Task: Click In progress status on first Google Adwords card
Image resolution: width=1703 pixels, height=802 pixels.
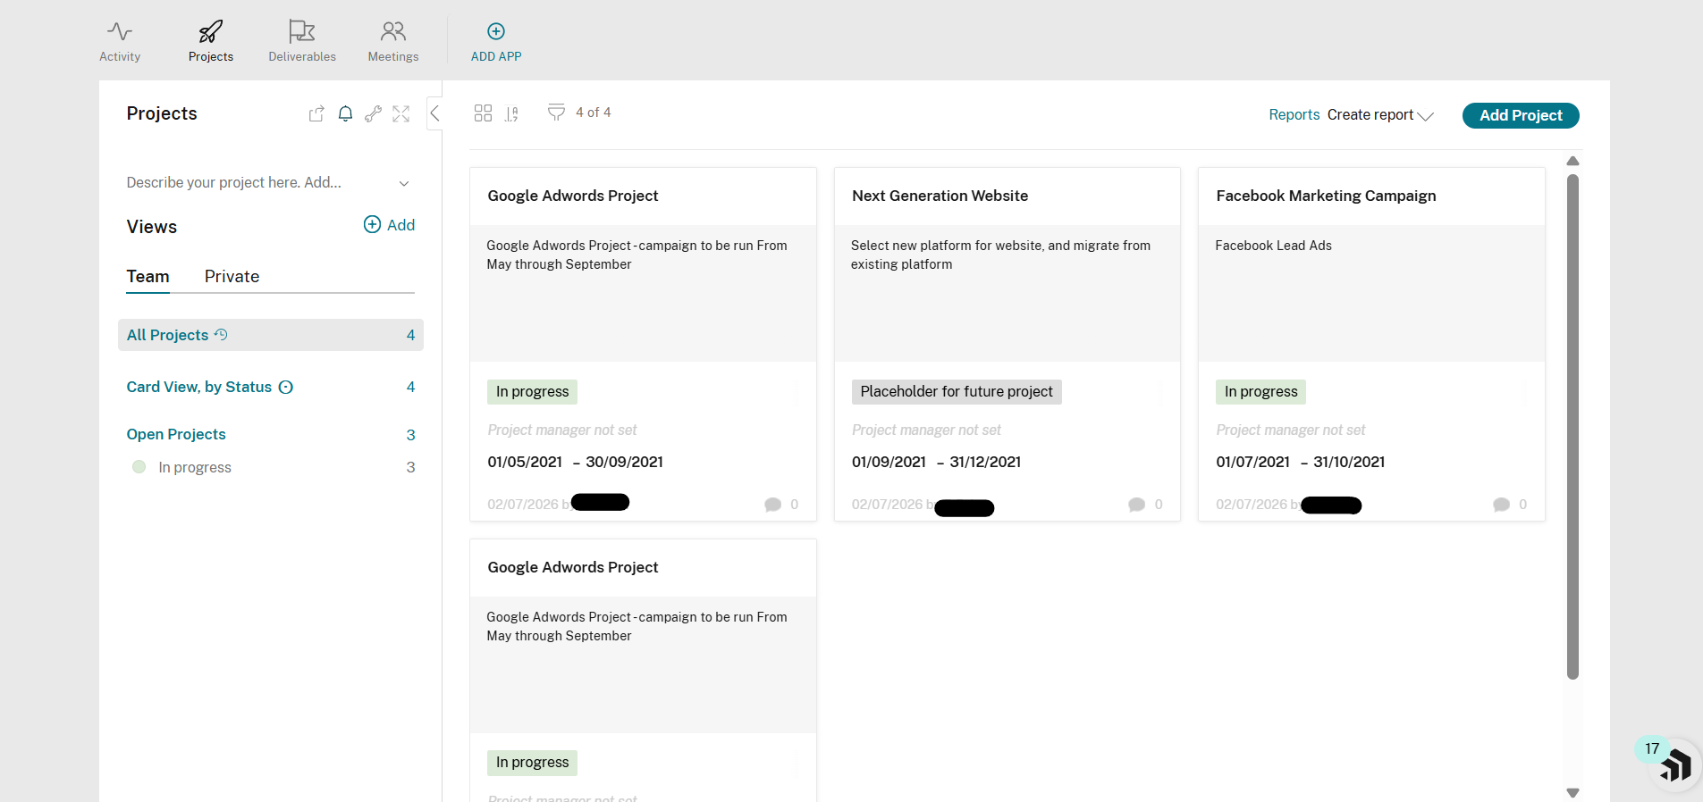Action: pos(532,392)
